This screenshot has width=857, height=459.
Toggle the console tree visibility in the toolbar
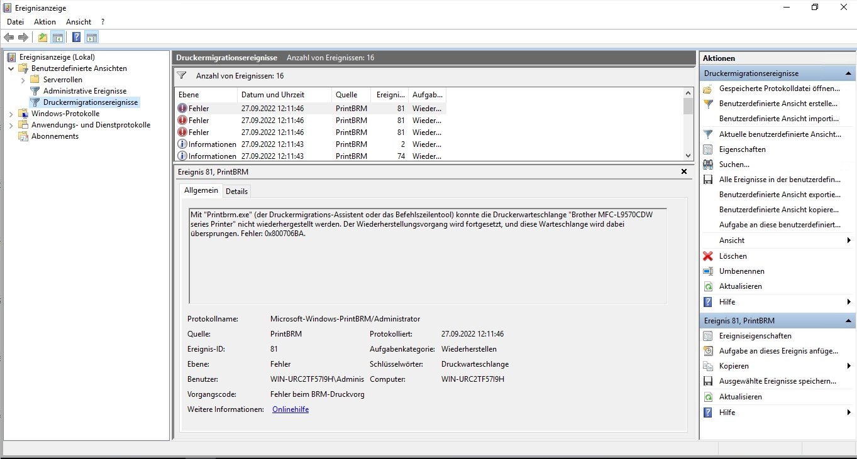click(58, 37)
